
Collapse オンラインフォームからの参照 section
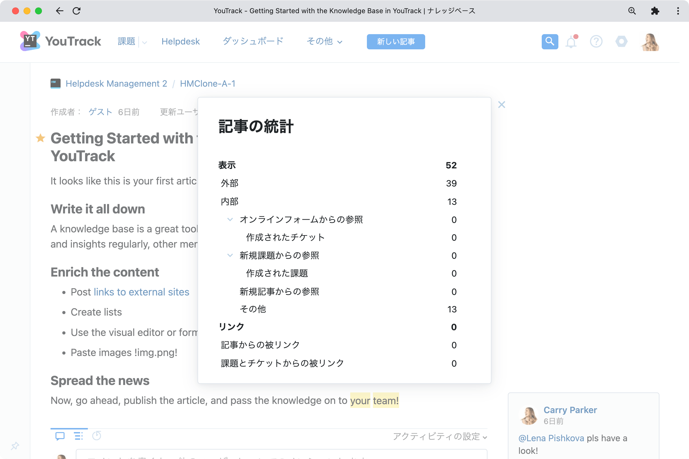[x=230, y=219]
